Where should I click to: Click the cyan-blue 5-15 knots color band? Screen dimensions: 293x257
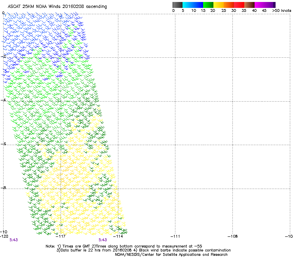tap(193, 5)
